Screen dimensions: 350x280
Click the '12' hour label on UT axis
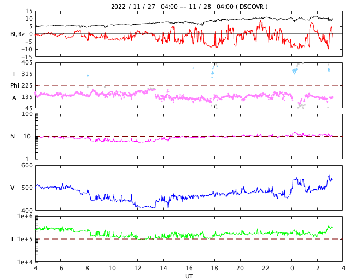(138, 268)
